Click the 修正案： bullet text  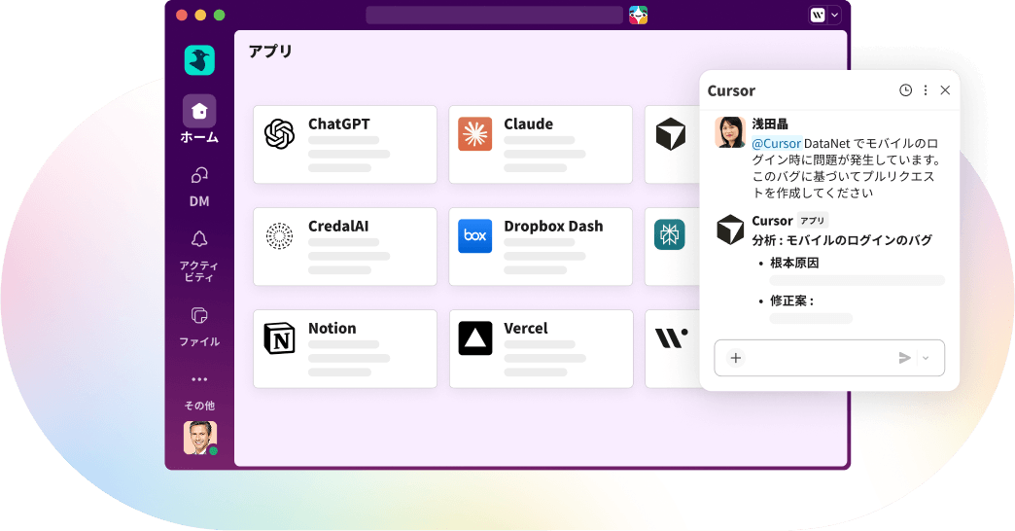(x=791, y=301)
